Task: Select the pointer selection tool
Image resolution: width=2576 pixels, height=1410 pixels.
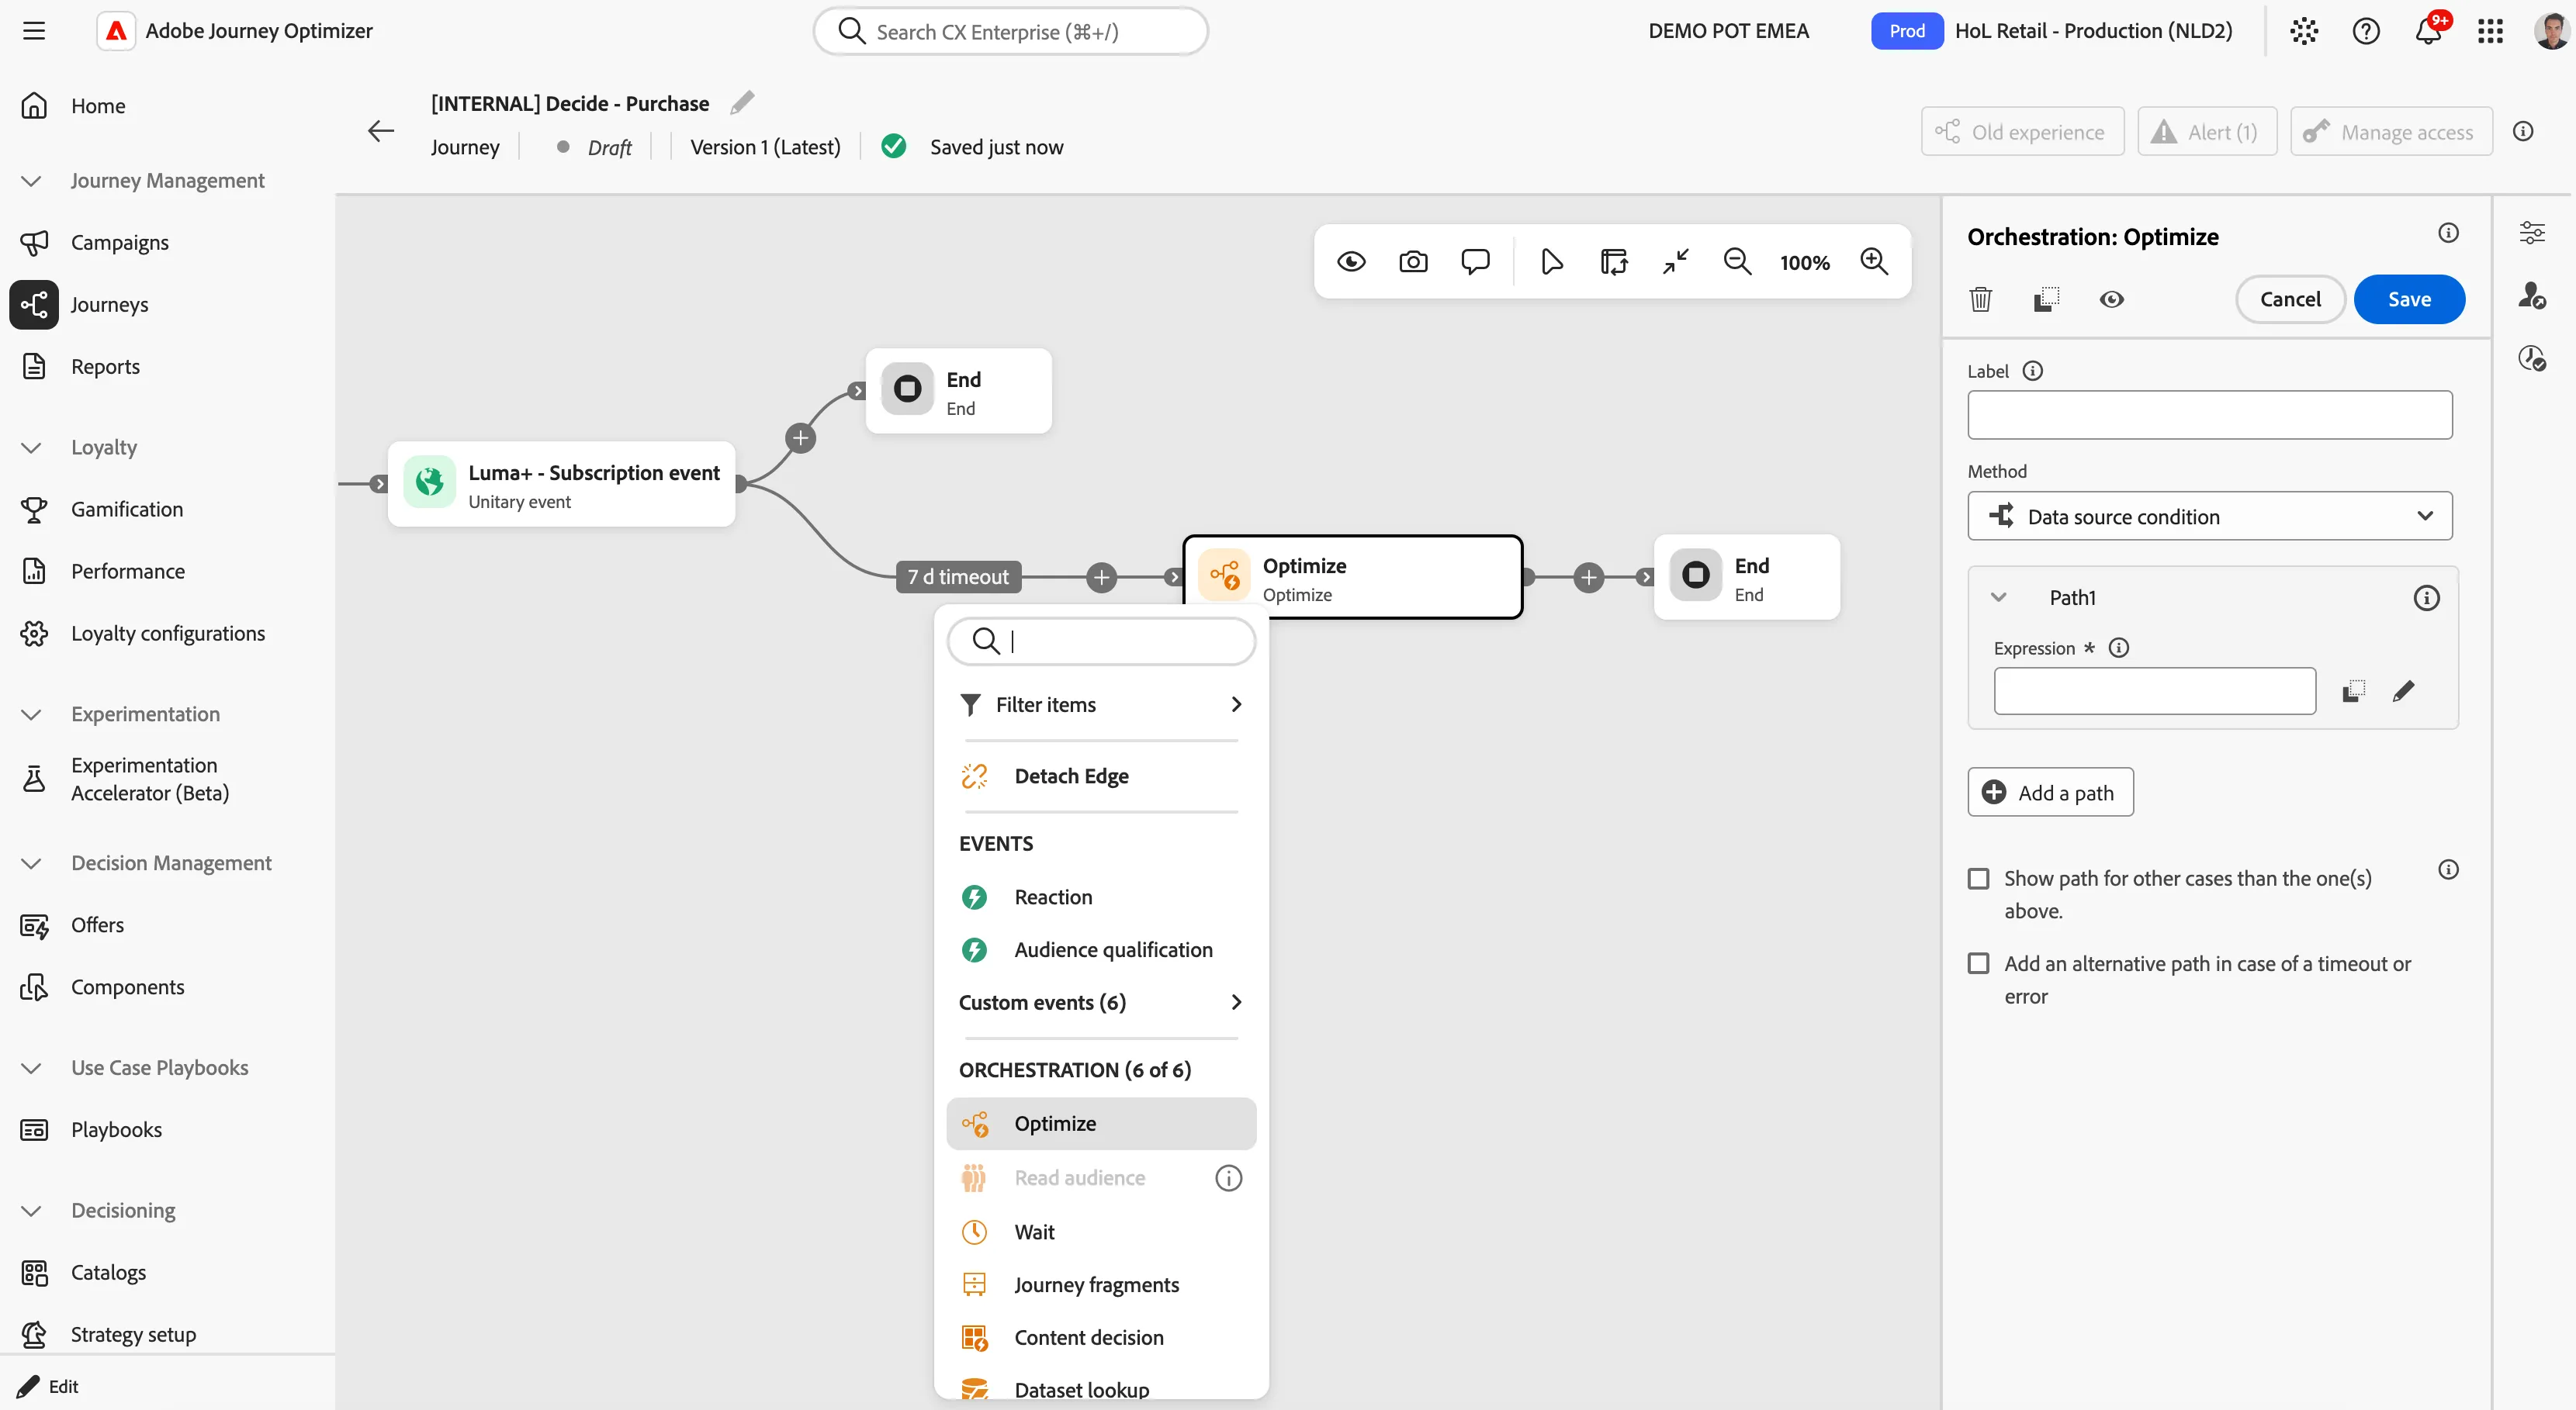Action: (1552, 262)
